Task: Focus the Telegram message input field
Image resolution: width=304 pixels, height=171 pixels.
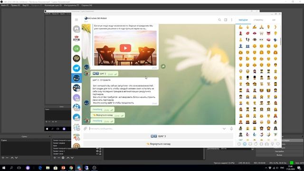Action: pyautogui.click(x=155, y=129)
